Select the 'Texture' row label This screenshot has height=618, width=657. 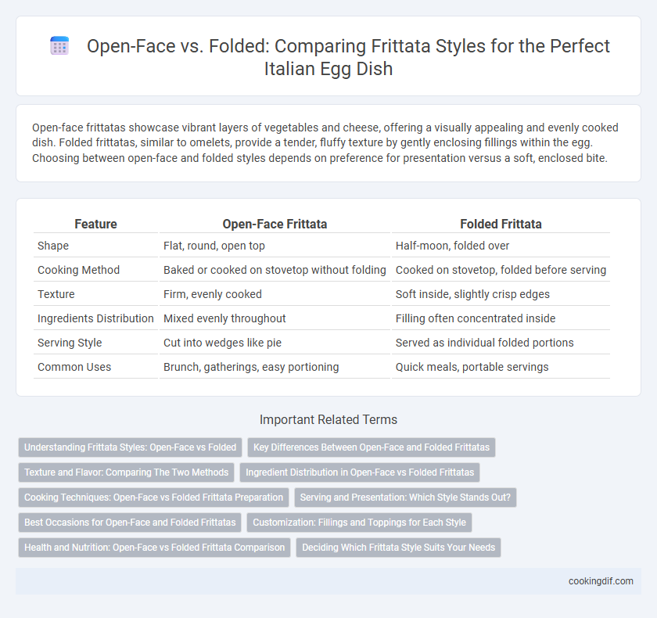[x=56, y=294]
